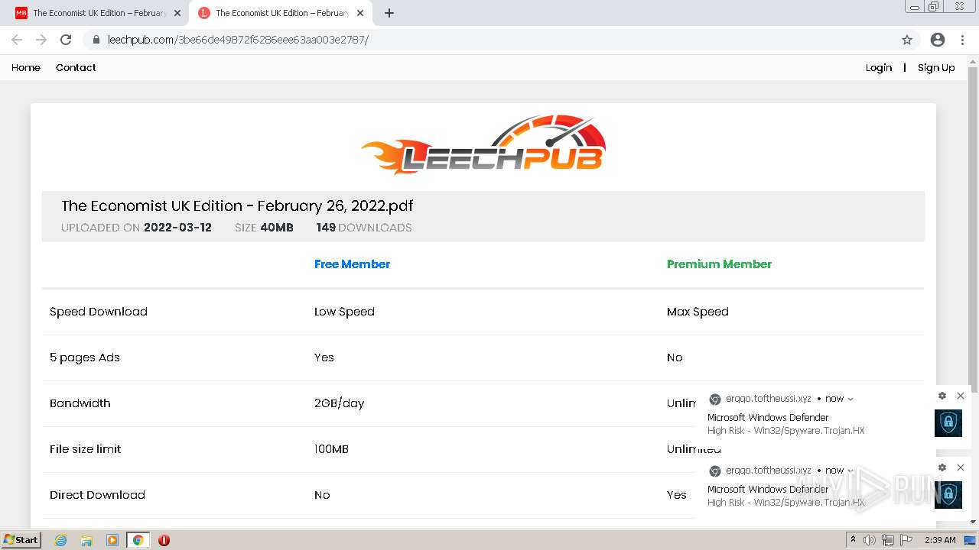979x550 pixels.
Task: Open the Windows Start menu
Action: 21,540
